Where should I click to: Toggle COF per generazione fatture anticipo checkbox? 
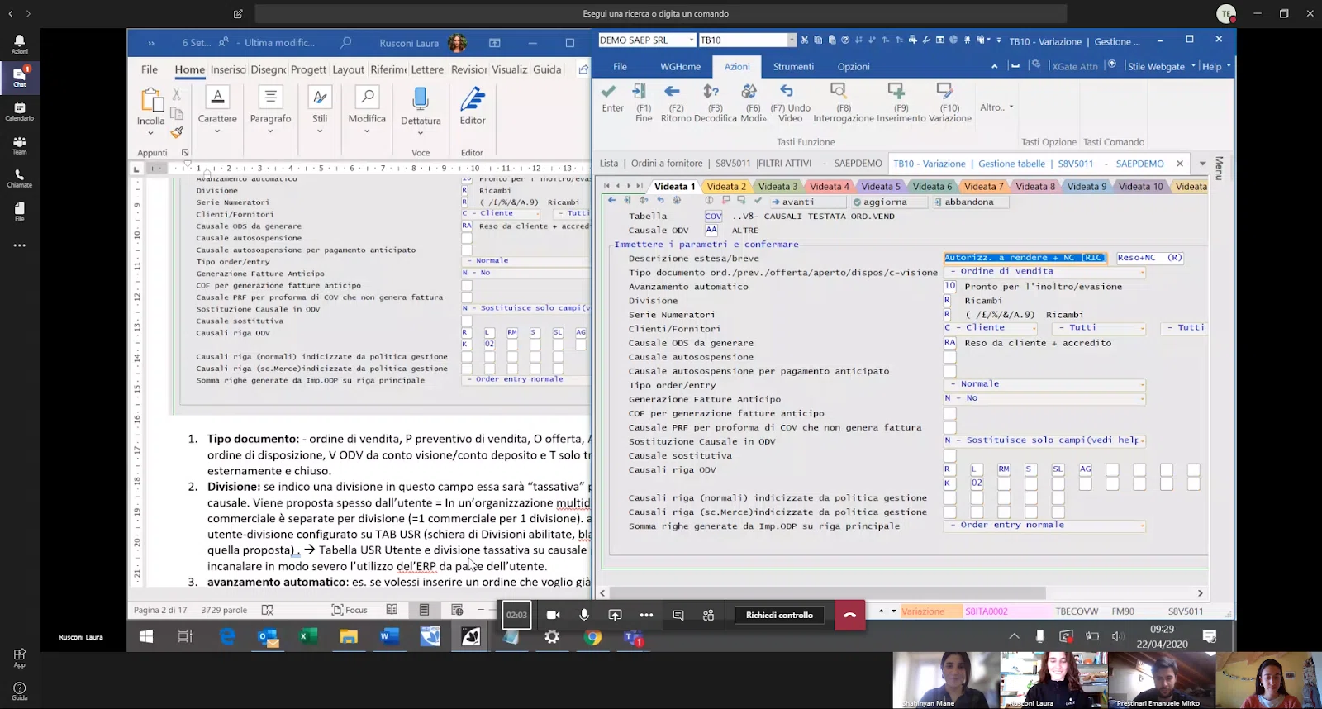tap(950, 413)
